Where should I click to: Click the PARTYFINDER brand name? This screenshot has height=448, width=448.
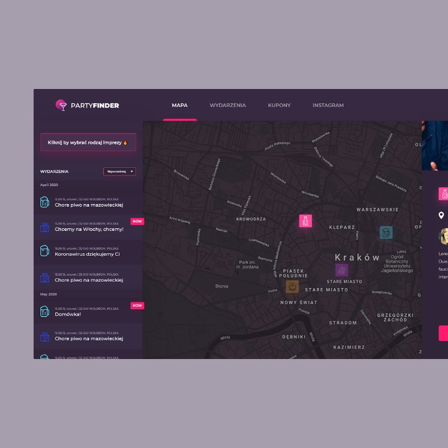95,105
